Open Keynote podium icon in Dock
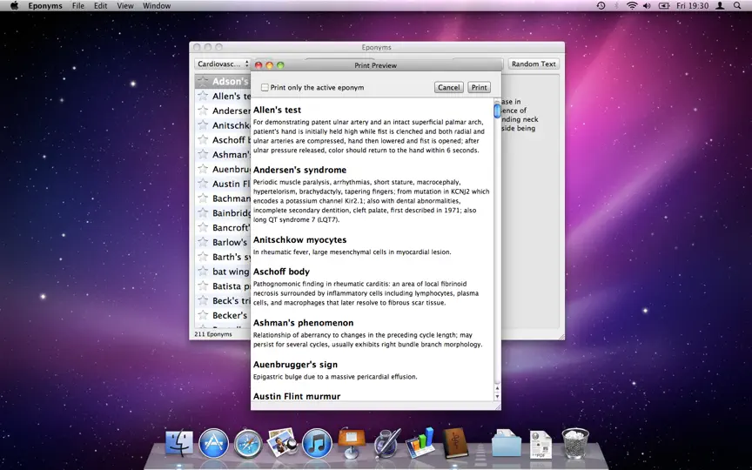 point(352,442)
